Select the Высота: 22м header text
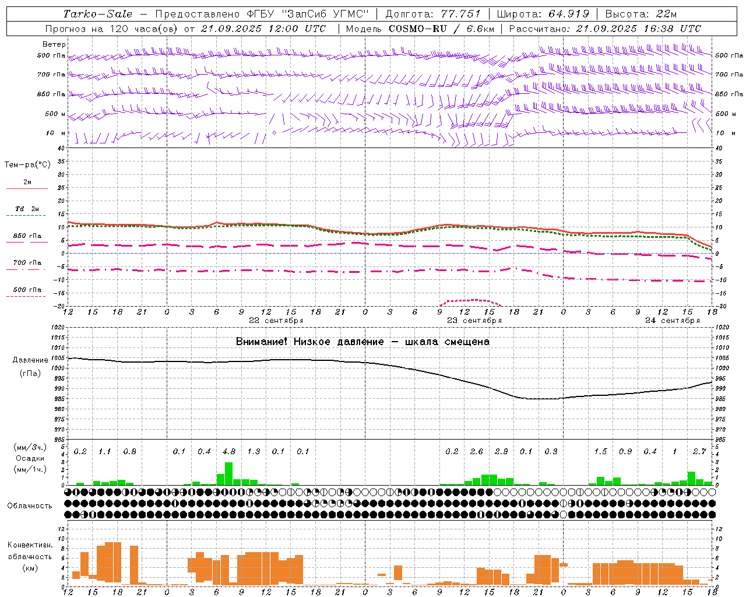 click(x=641, y=14)
